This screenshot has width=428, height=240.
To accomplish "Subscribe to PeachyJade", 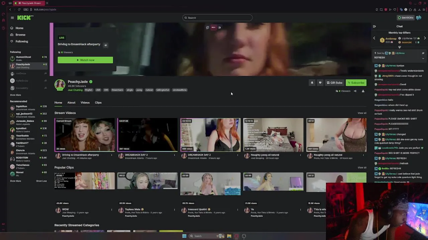I will coord(356,83).
